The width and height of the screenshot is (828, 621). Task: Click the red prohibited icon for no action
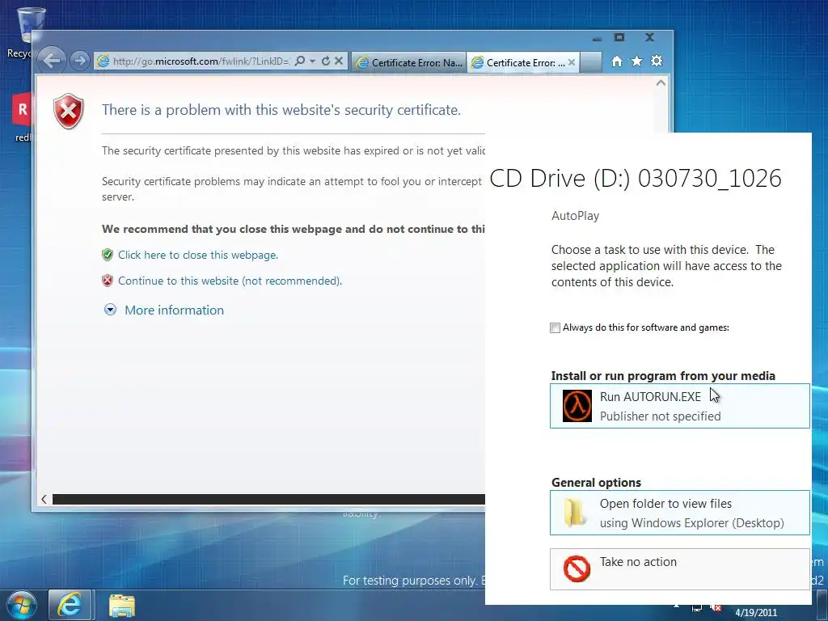point(577,568)
